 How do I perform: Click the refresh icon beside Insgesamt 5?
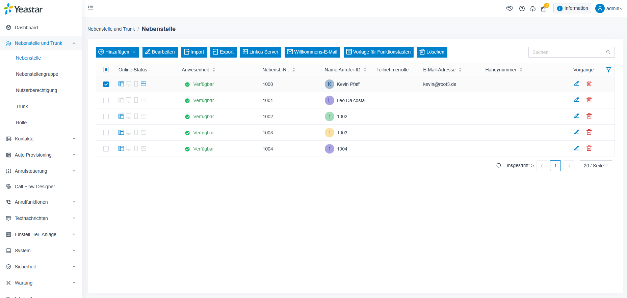tap(499, 165)
